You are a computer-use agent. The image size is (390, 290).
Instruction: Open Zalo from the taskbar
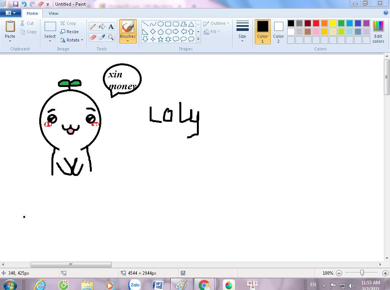pos(135,285)
